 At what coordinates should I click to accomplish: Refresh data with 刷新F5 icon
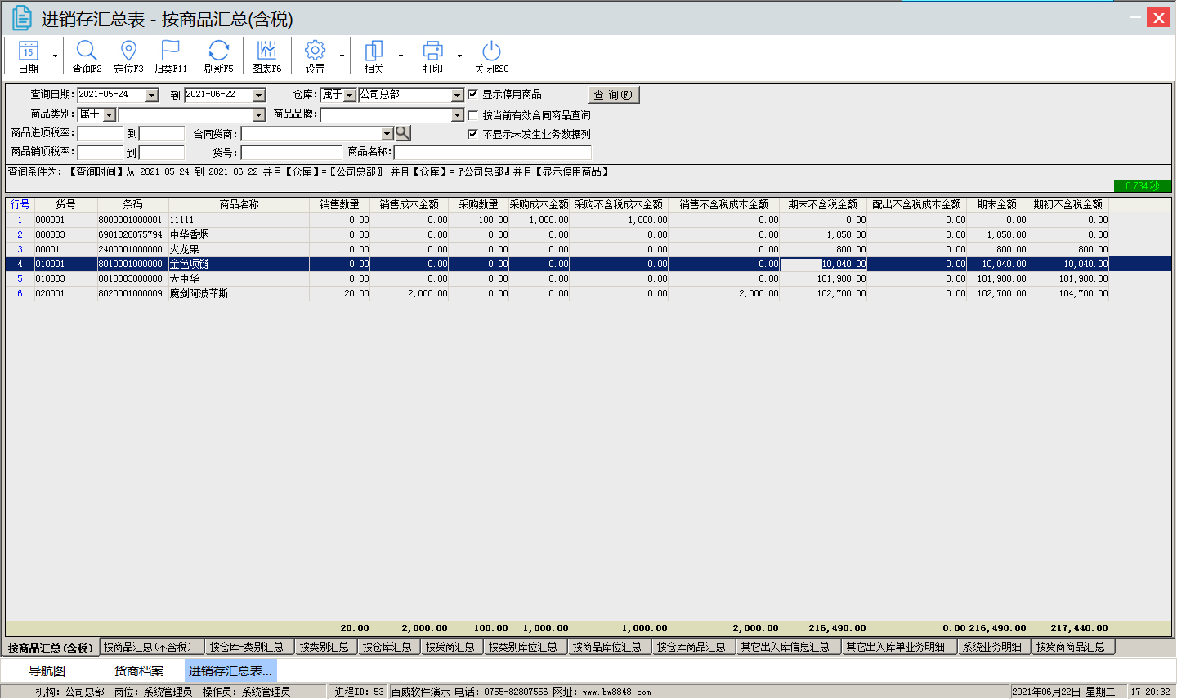click(x=218, y=51)
